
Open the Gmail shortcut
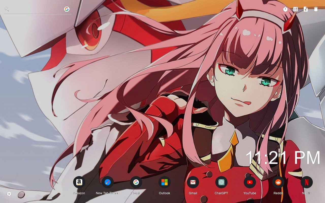(193, 182)
